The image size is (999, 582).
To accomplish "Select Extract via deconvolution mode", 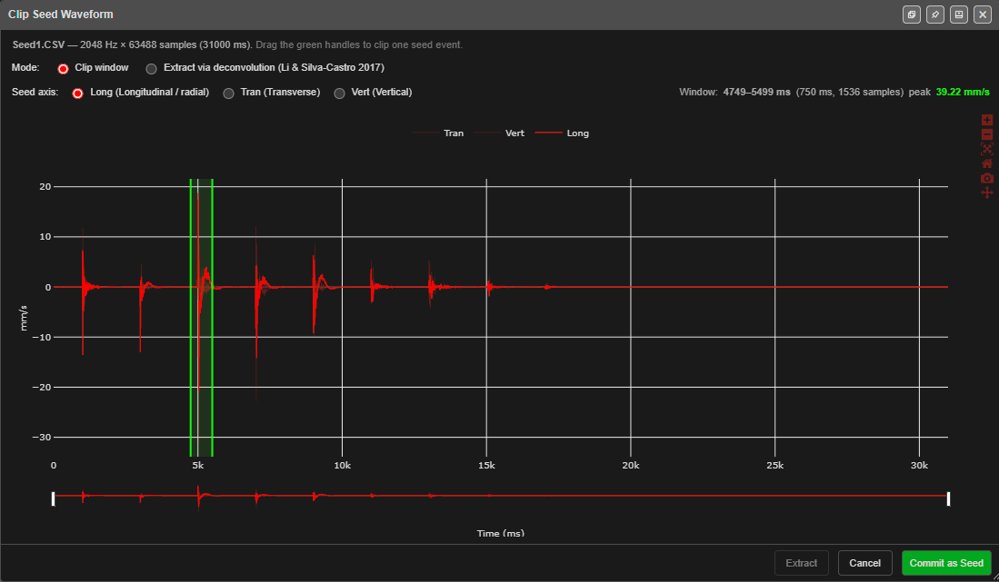I will [x=151, y=68].
